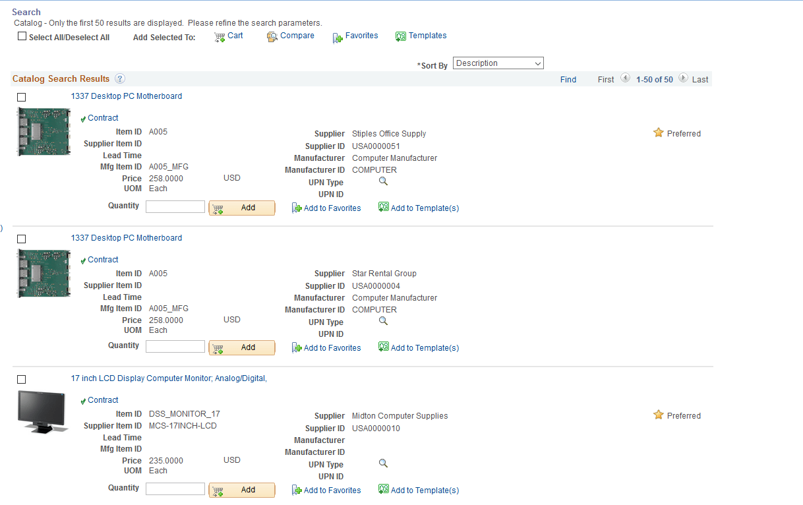
Task: Click the Preferred star for Stiples Office Supply item
Action: (659, 132)
